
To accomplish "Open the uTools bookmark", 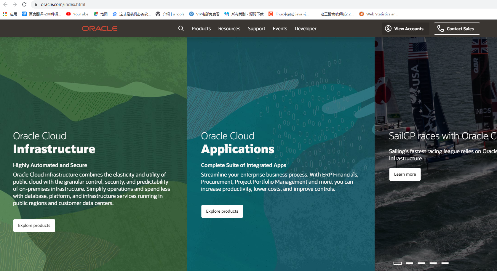I will [x=170, y=14].
